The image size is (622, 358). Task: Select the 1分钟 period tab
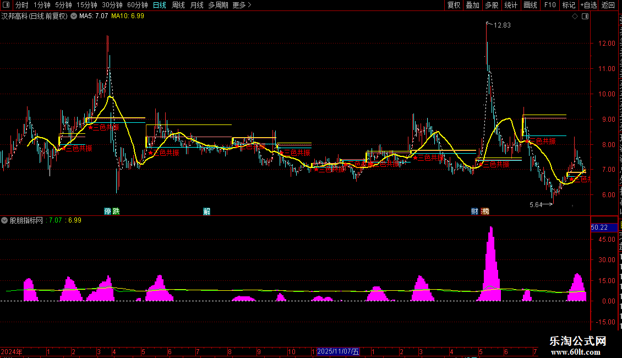coord(42,5)
